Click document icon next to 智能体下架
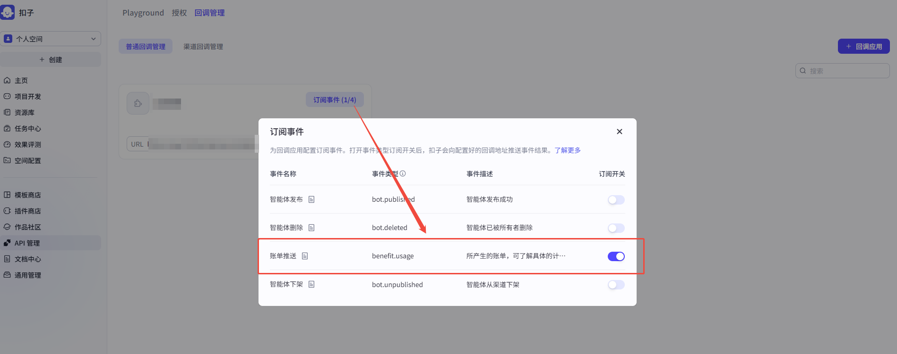 tap(311, 284)
